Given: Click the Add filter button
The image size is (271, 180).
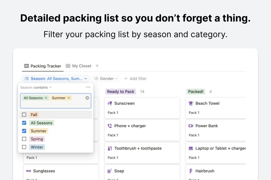Looking at the screenshot, I should (x=135, y=79).
